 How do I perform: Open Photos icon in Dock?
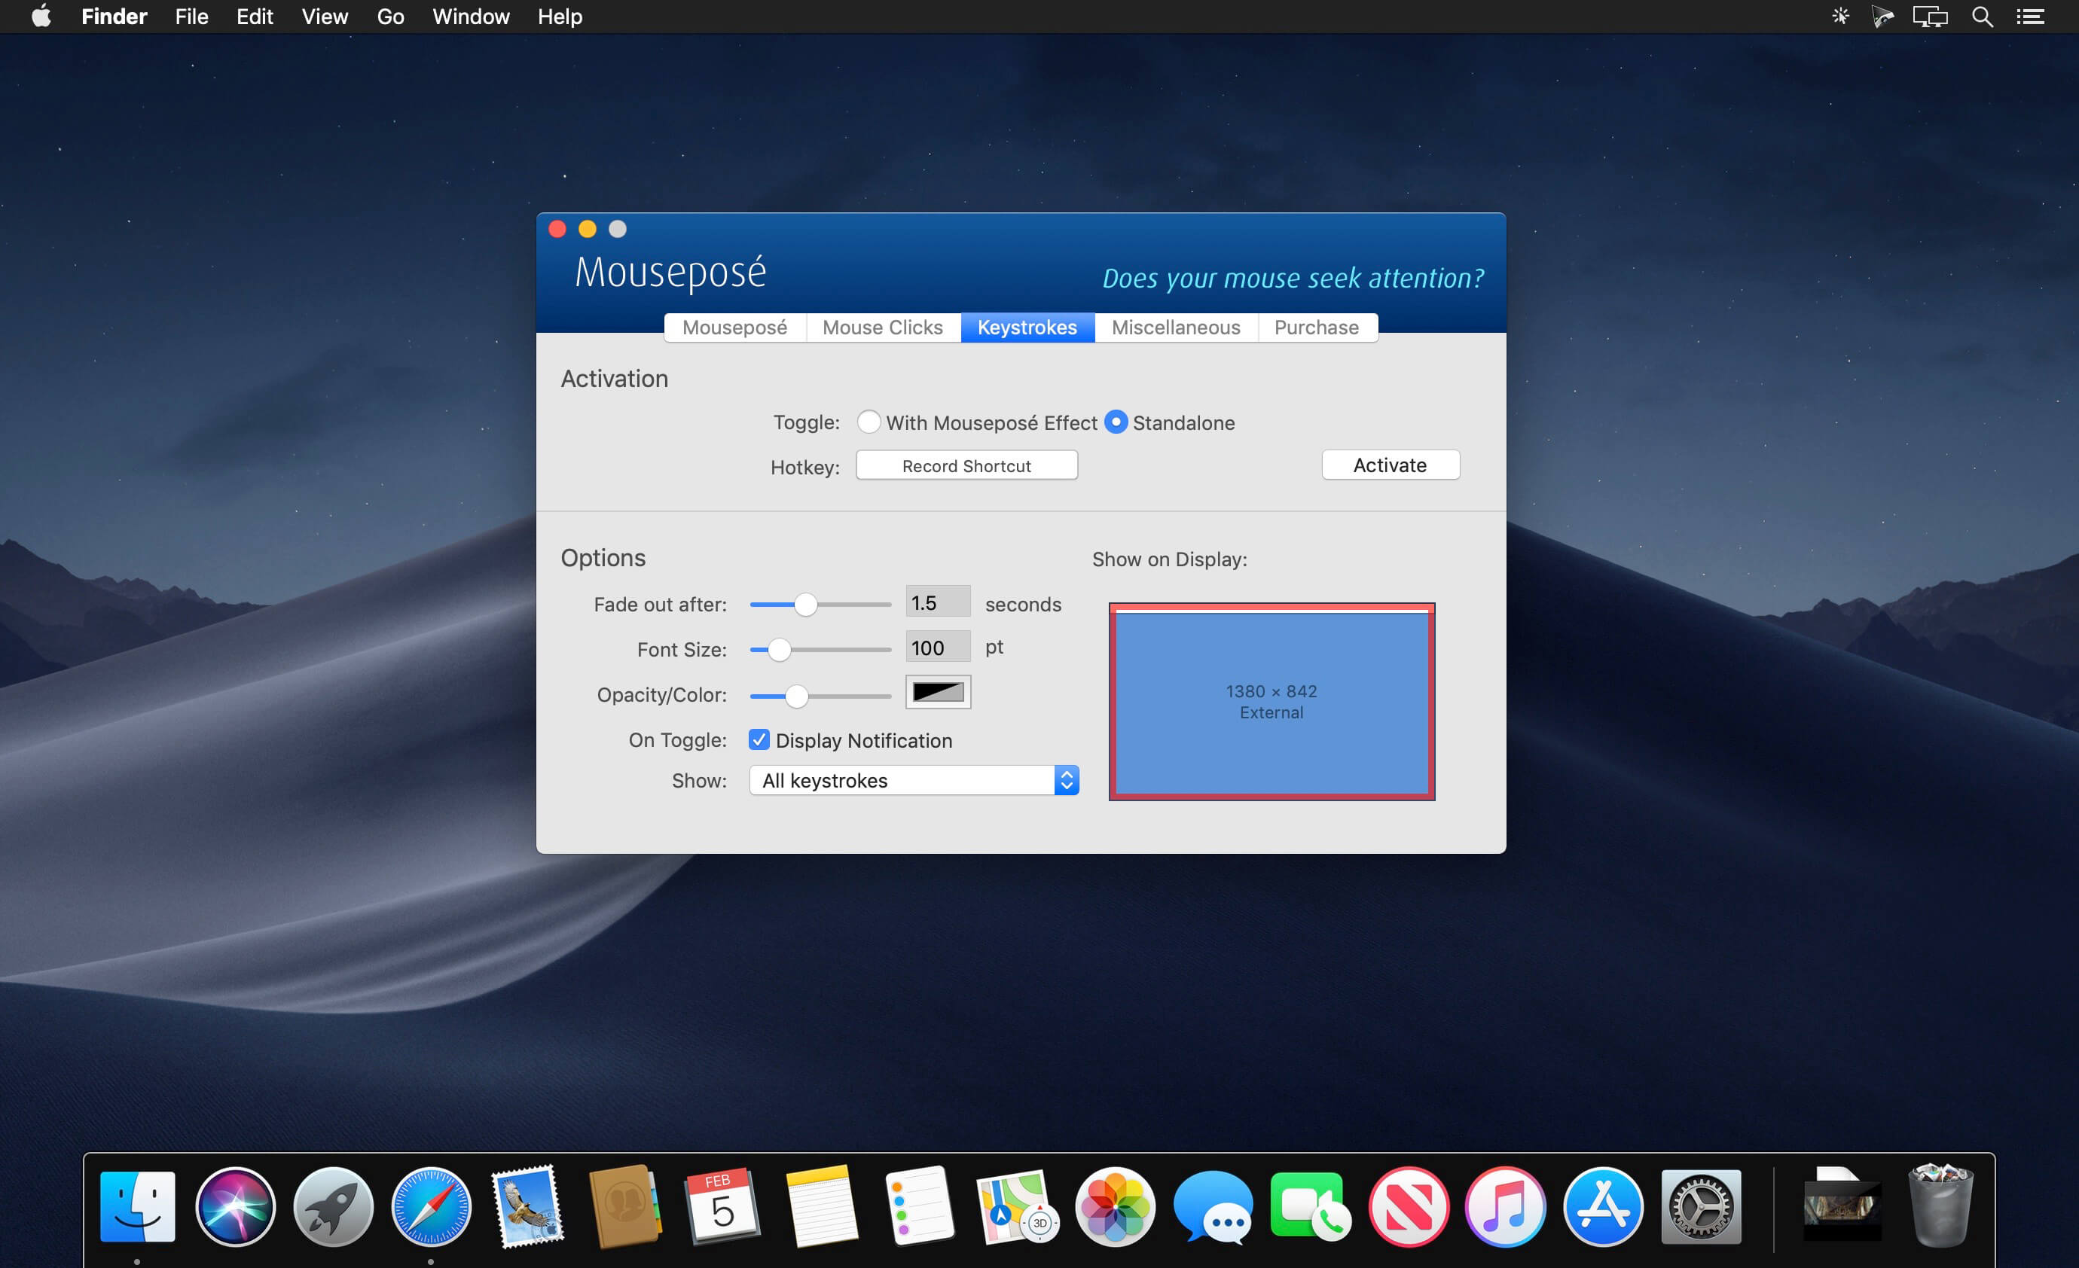(1116, 1206)
